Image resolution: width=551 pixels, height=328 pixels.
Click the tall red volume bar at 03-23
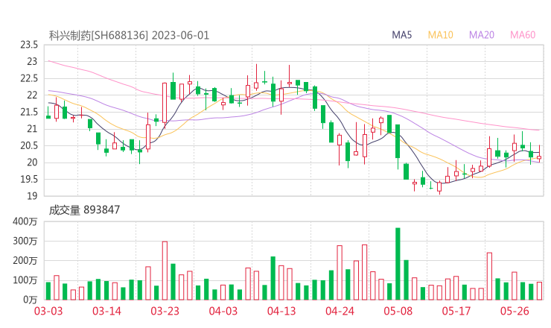tap(165, 271)
